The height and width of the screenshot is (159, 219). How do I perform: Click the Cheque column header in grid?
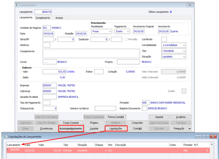(101, 145)
